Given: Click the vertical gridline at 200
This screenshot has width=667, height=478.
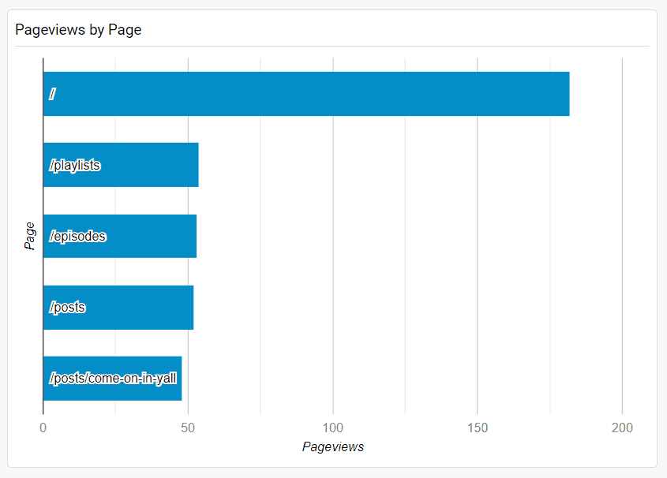Looking at the screenshot, I should pyautogui.click(x=622, y=236).
